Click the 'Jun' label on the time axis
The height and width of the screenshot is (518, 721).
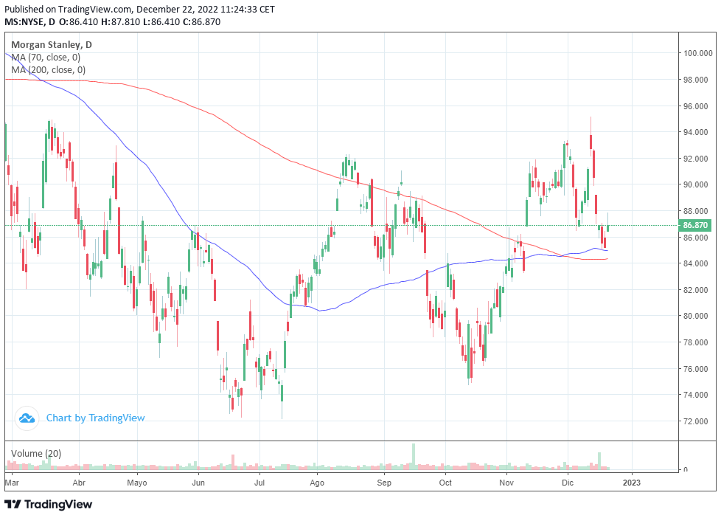tap(198, 483)
